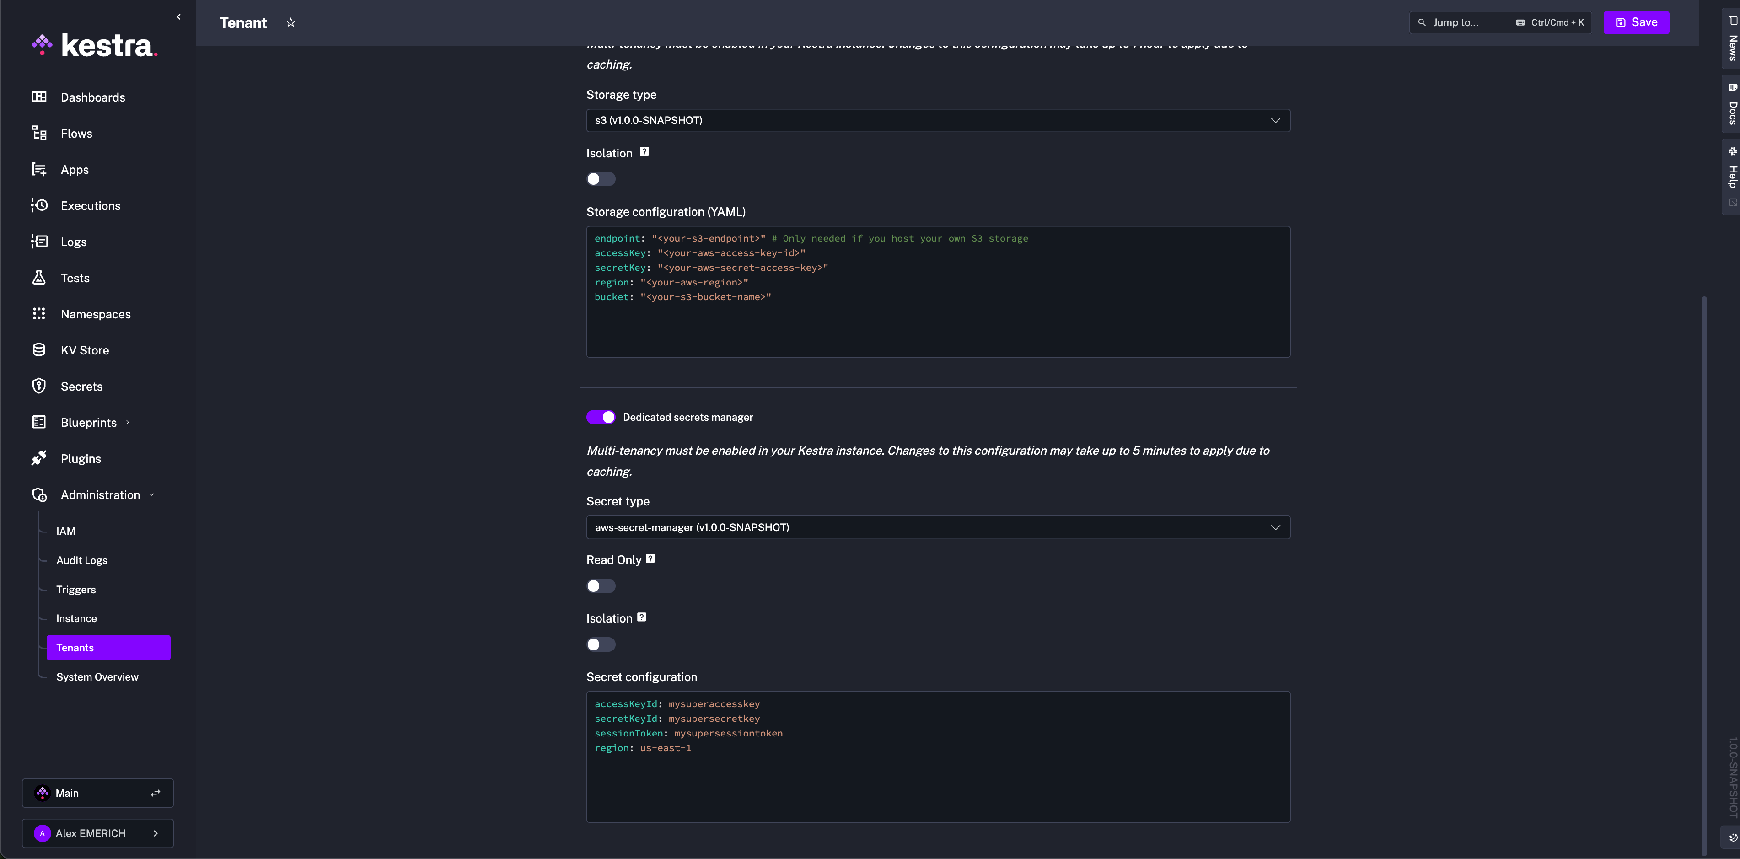Open the Storage type dropdown

938,120
